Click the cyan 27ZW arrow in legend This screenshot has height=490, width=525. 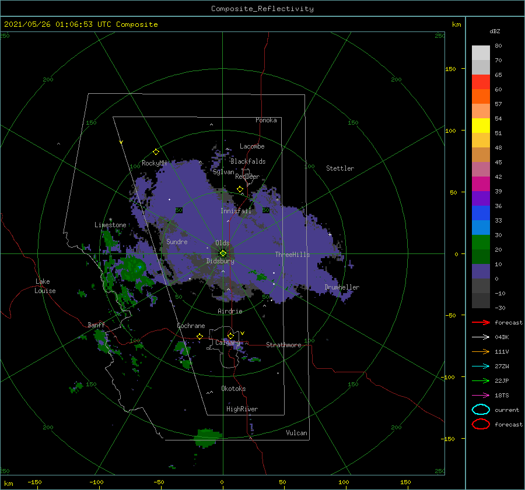(x=481, y=366)
